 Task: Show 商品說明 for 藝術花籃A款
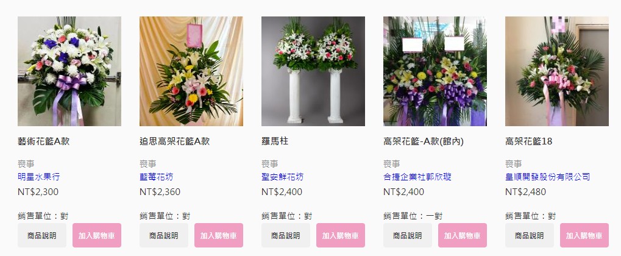click(42, 235)
